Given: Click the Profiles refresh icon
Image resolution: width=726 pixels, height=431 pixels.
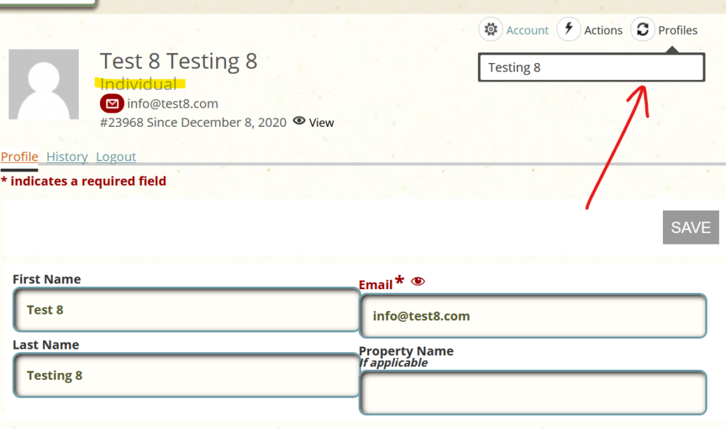Looking at the screenshot, I should coord(642,30).
